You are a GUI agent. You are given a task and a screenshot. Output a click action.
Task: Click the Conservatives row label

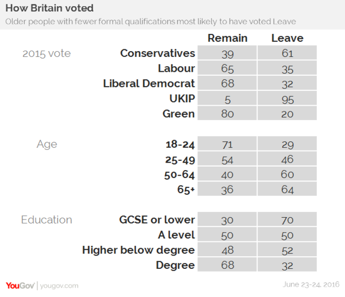[x=158, y=53]
